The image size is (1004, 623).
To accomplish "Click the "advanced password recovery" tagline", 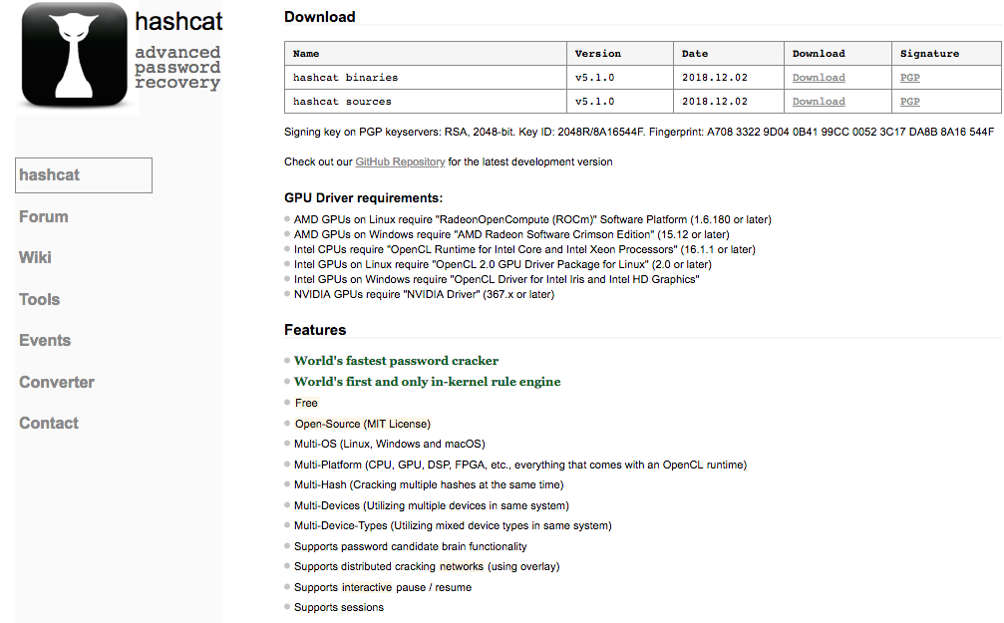I will point(177,67).
